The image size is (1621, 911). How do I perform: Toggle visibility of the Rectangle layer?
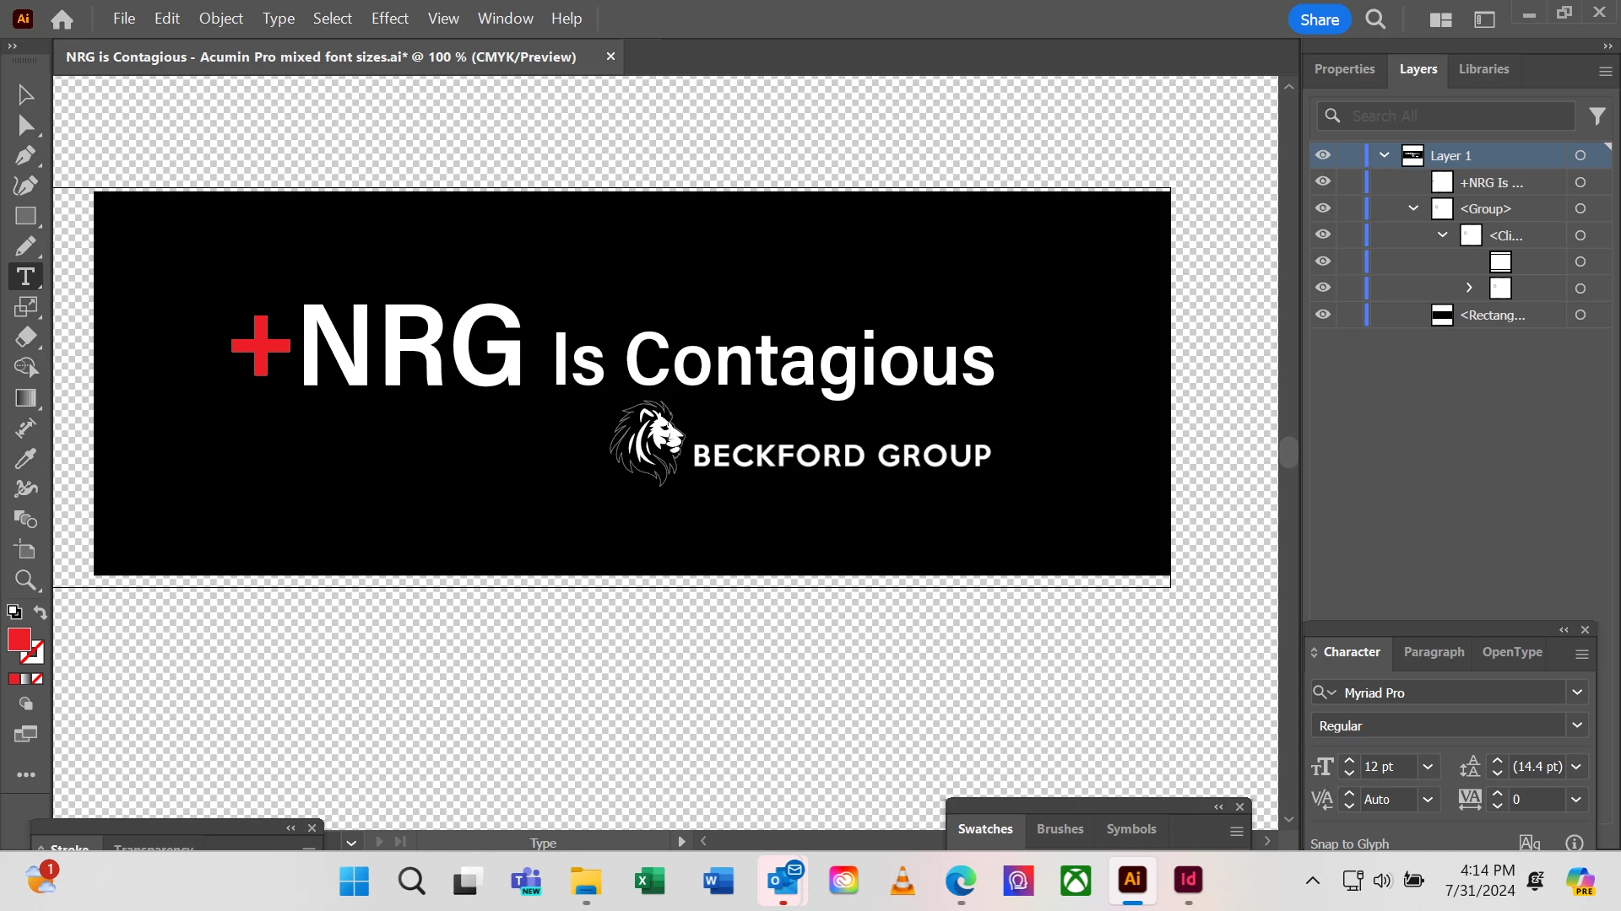pyautogui.click(x=1323, y=315)
